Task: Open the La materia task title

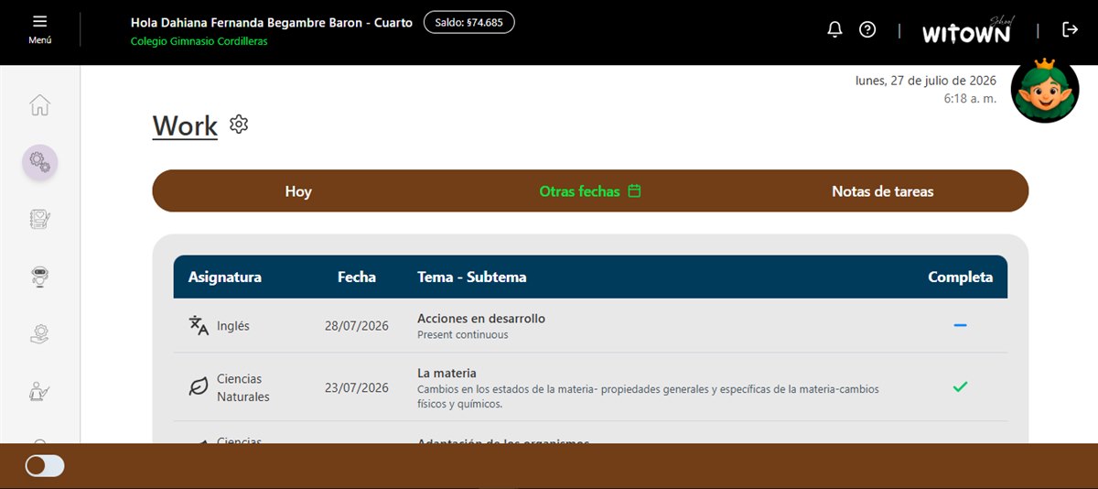Action: [447, 374]
